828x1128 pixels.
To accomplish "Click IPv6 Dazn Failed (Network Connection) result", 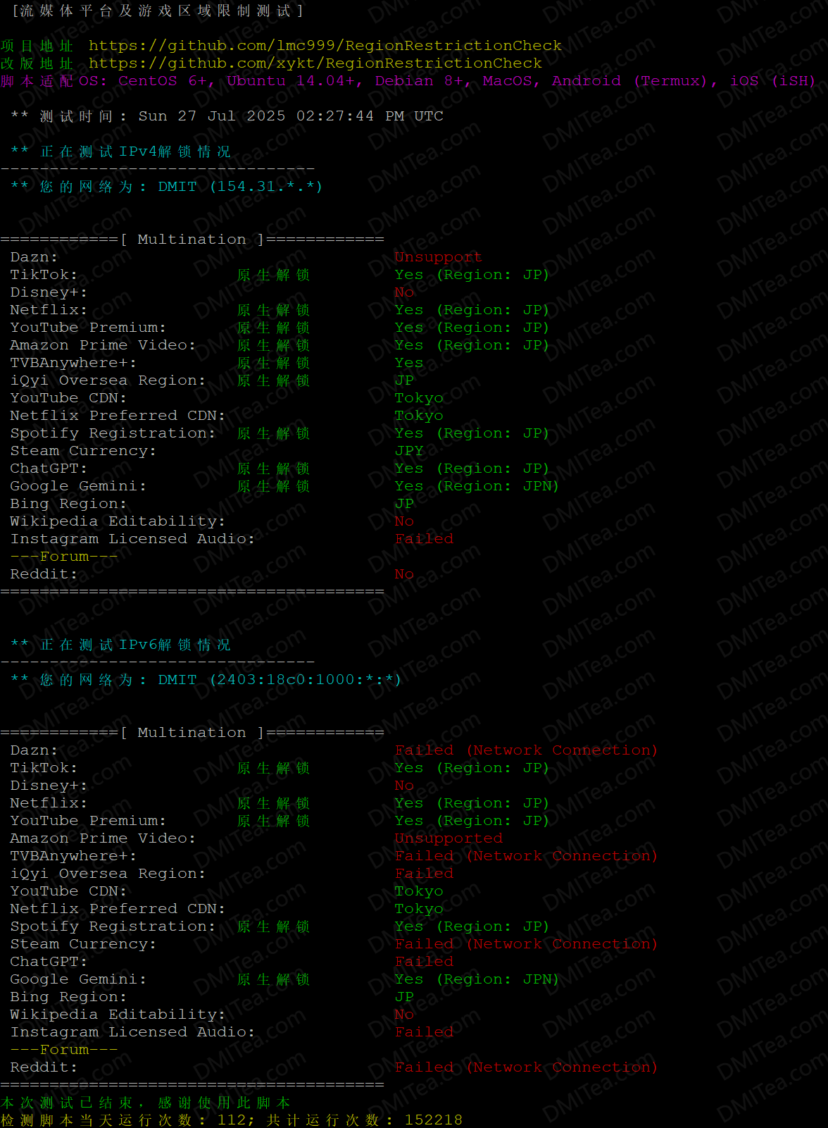I will [526, 750].
